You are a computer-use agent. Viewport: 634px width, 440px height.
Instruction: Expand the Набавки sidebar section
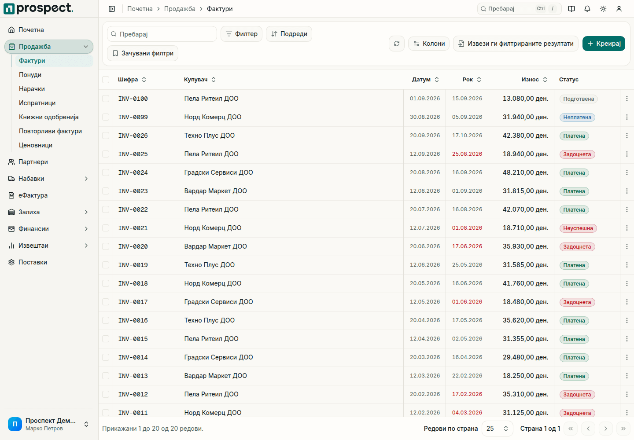(49, 179)
